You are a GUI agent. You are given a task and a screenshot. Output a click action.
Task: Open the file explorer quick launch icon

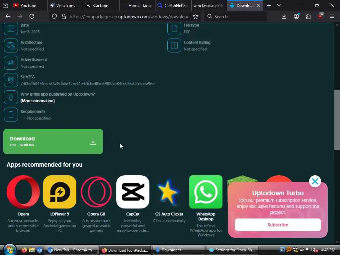[32, 250]
